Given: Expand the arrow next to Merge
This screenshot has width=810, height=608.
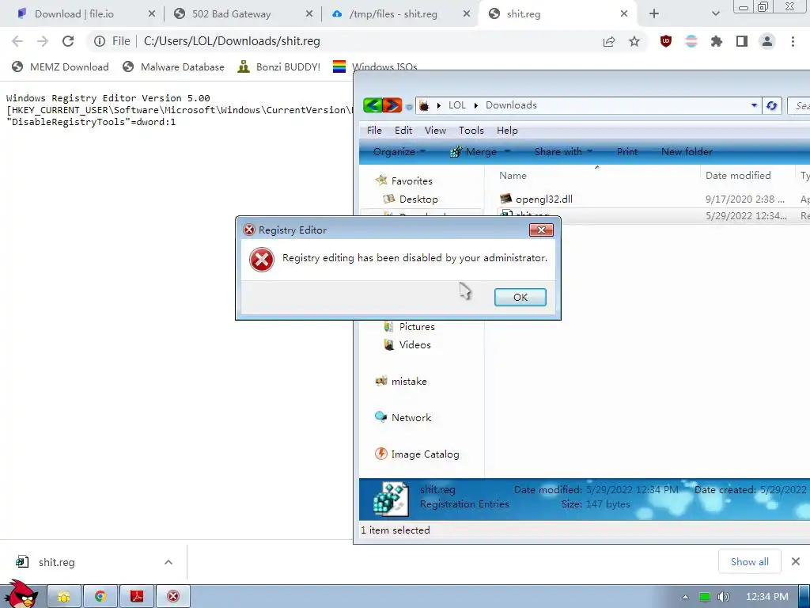Looking at the screenshot, I should point(507,152).
